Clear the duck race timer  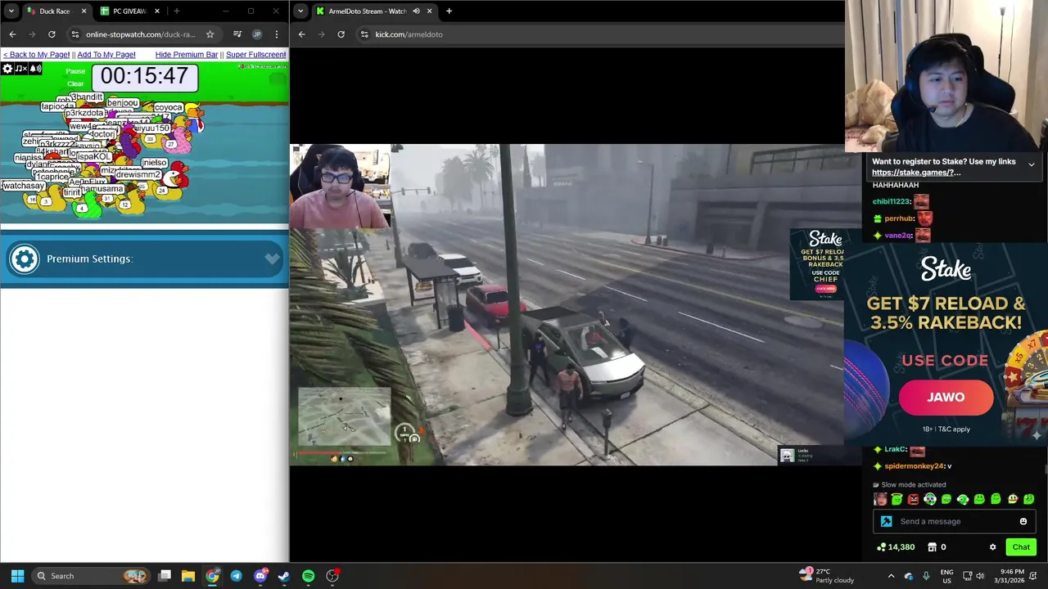pos(75,83)
